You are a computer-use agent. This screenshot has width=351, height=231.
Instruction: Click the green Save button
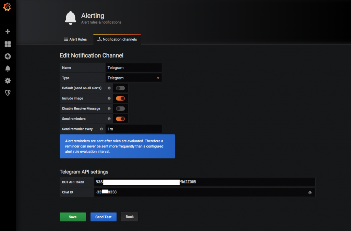point(73,217)
